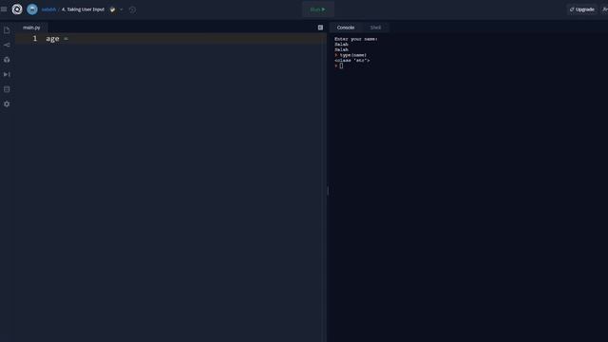Open the hamburger menu in top bar
This screenshot has height=342, width=608.
tap(4, 9)
